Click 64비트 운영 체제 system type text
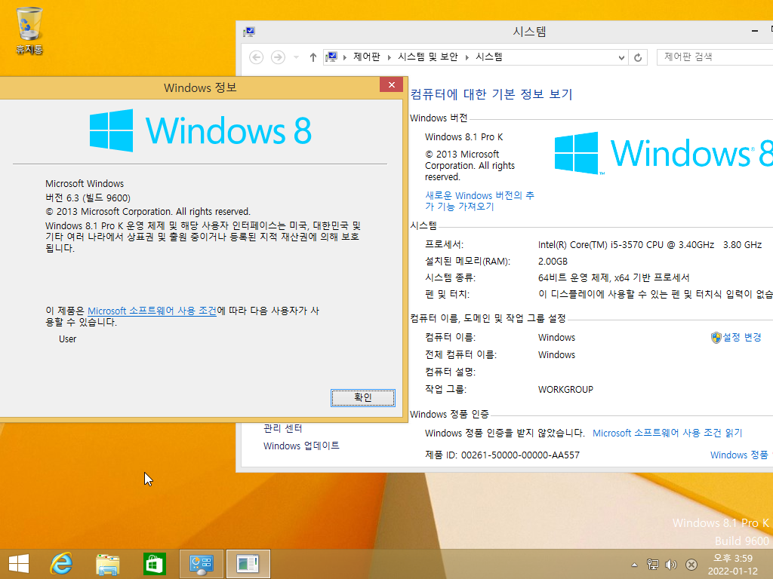773x579 pixels. (614, 277)
